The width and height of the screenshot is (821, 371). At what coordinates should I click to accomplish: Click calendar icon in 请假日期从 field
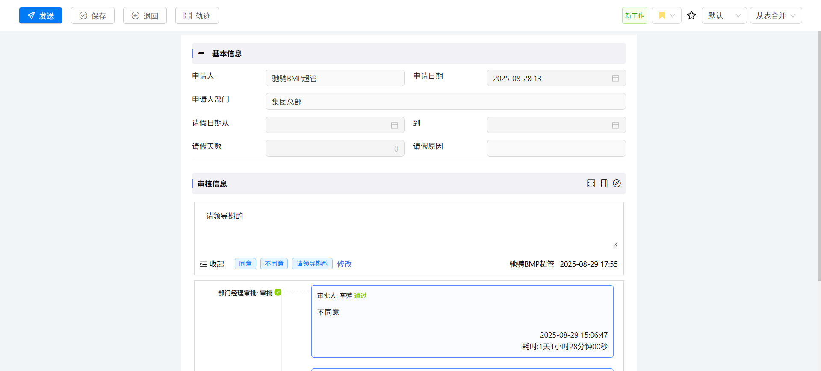pos(394,125)
